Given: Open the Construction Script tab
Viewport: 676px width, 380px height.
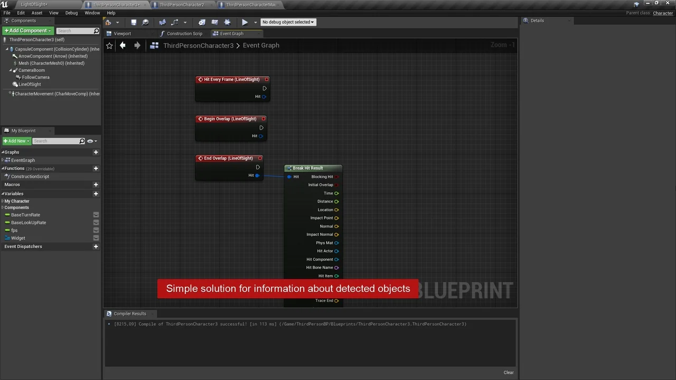Looking at the screenshot, I should (184, 33).
